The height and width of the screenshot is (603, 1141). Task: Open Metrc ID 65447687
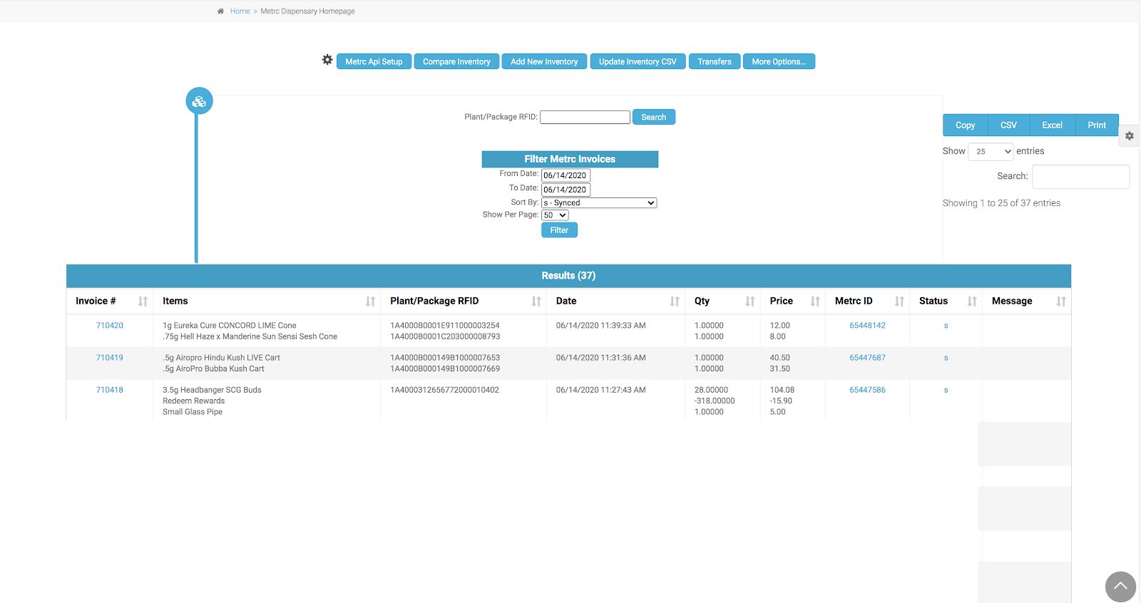[867, 358]
